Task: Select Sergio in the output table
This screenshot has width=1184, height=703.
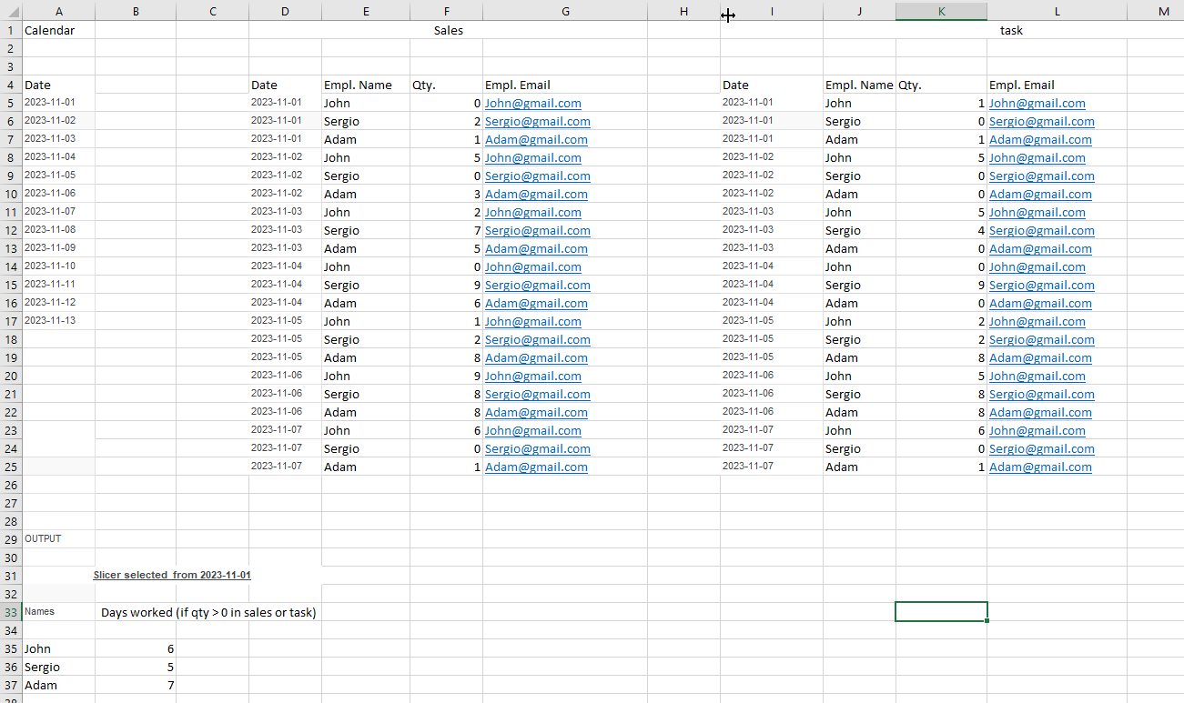Action: 58,667
